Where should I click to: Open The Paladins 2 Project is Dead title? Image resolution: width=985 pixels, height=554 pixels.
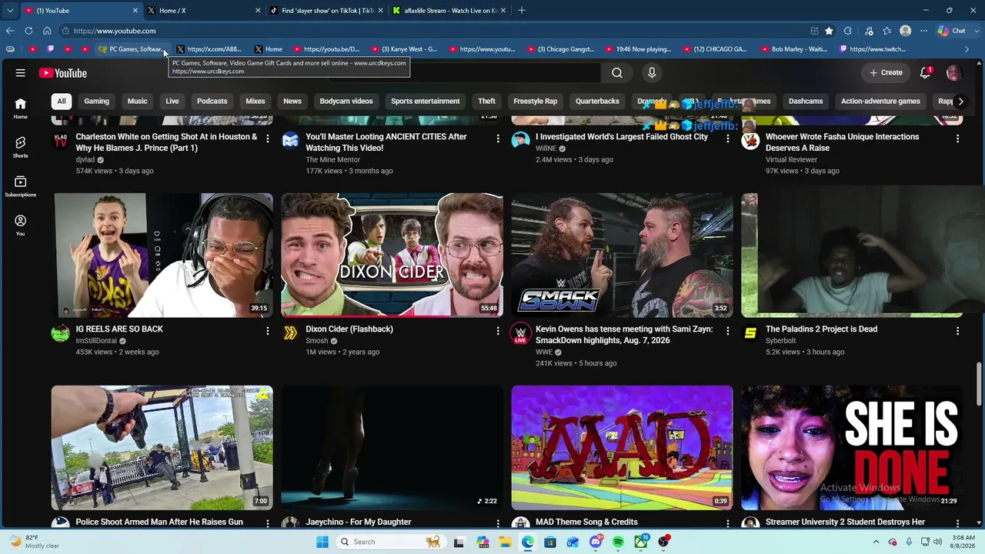[x=821, y=329]
